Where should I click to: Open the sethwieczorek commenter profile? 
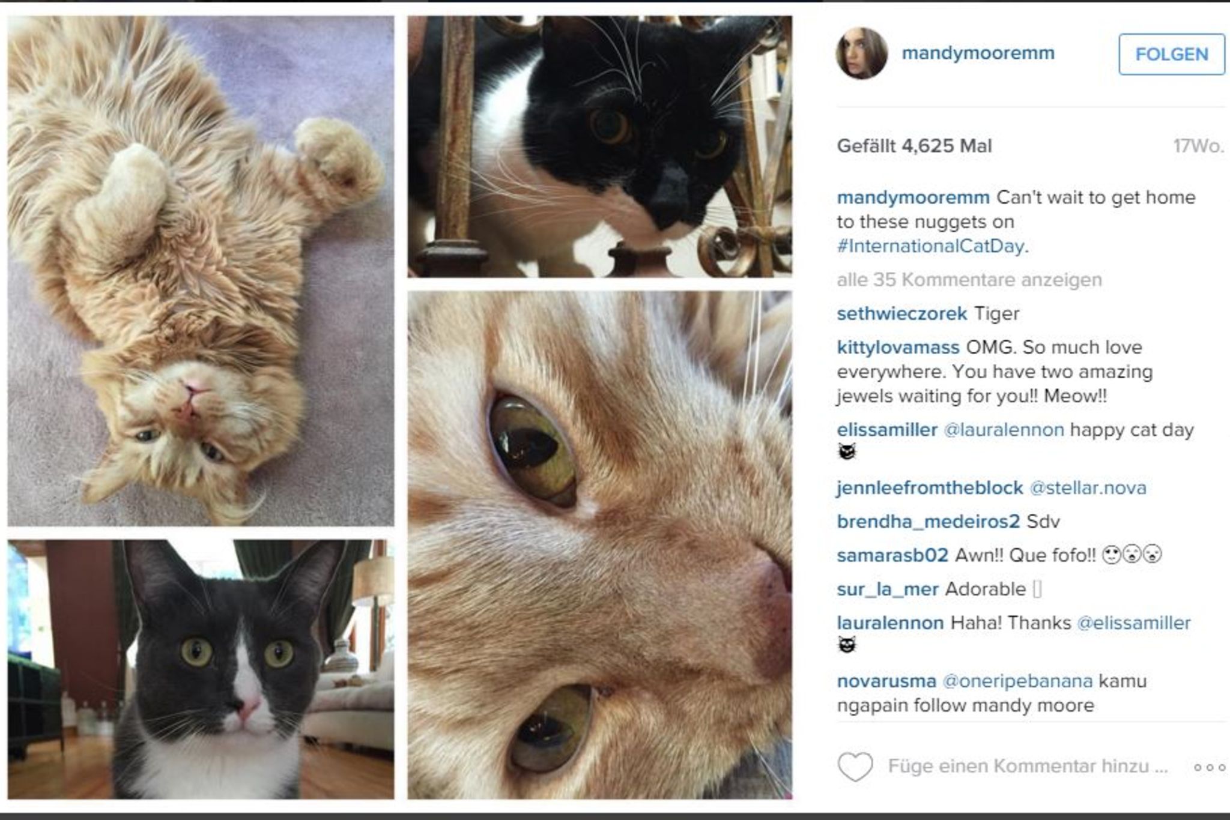(901, 313)
